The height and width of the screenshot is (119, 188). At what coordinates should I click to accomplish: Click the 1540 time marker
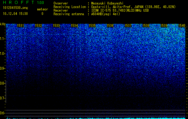point(182,26)
